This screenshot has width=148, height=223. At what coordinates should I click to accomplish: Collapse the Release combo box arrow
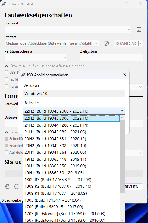point(122,111)
